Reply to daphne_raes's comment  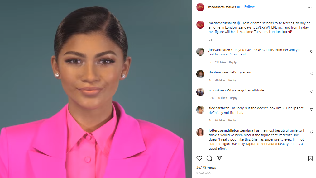coord(232,80)
